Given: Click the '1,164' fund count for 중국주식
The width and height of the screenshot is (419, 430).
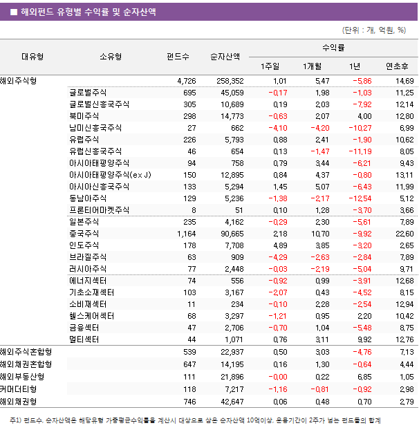Looking at the screenshot, I should [x=187, y=234].
